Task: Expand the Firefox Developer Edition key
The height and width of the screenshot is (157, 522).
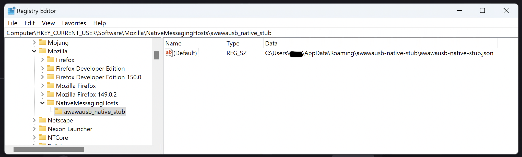Action: point(42,68)
